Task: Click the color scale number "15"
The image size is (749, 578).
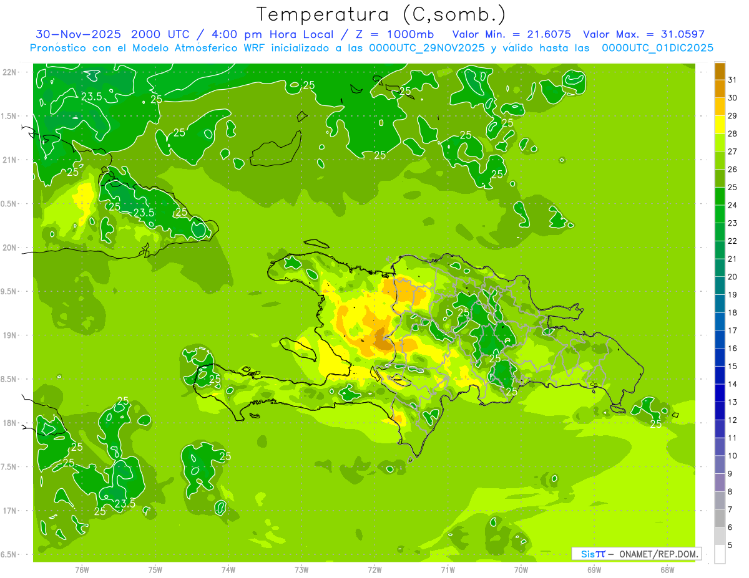Action: coord(732,367)
